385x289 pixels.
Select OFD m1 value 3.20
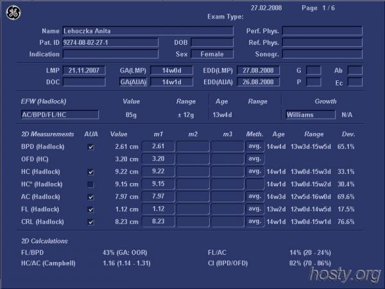click(x=158, y=159)
